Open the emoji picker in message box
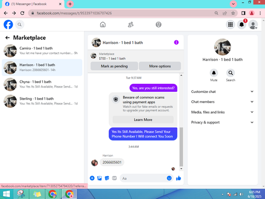The width and height of the screenshot is (265, 199). (169, 178)
